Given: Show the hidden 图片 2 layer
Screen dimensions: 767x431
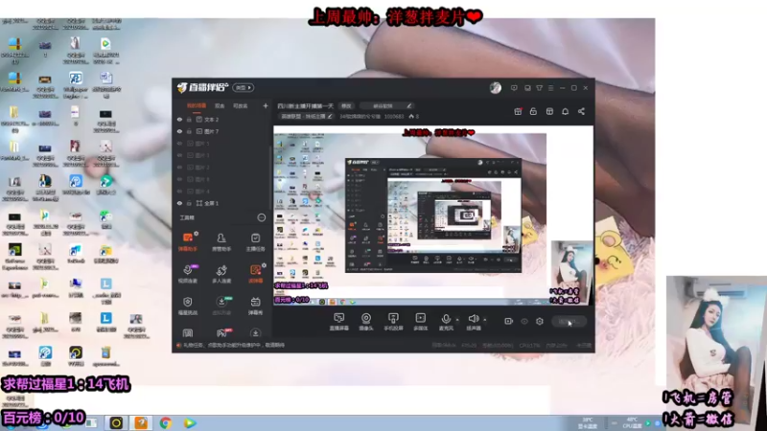Looking at the screenshot, I should click(179, 167).
